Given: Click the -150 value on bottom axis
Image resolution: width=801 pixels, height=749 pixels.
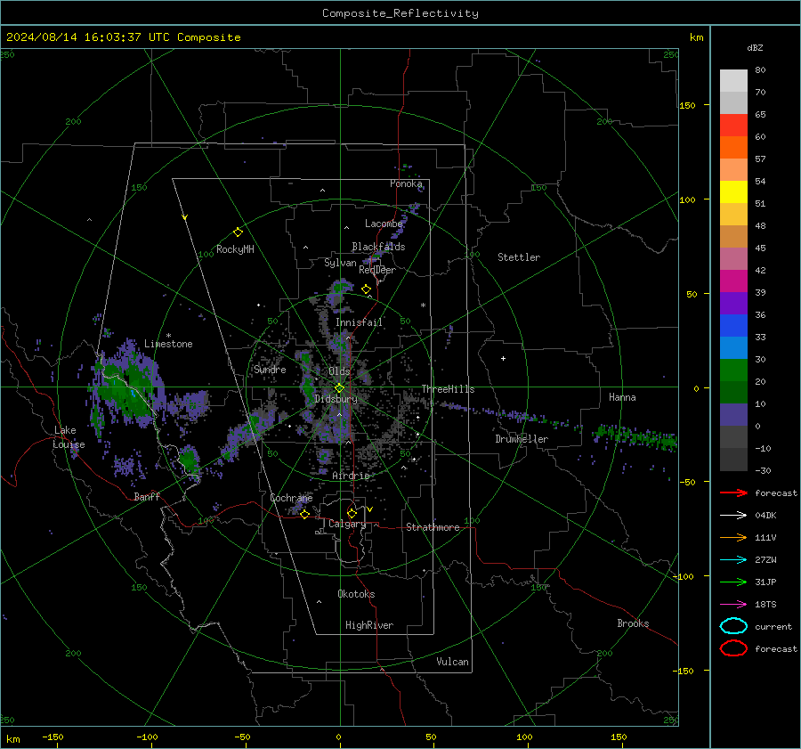Looking at the screenshot, I should tap(53, 737).
